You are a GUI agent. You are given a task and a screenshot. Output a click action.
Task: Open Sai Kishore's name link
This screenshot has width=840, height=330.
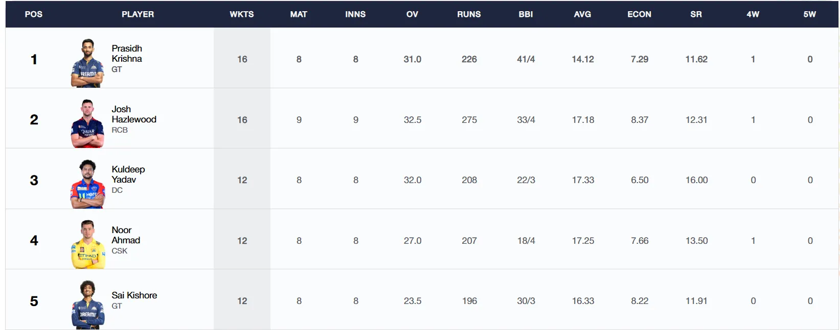click(x=134, y=295)
